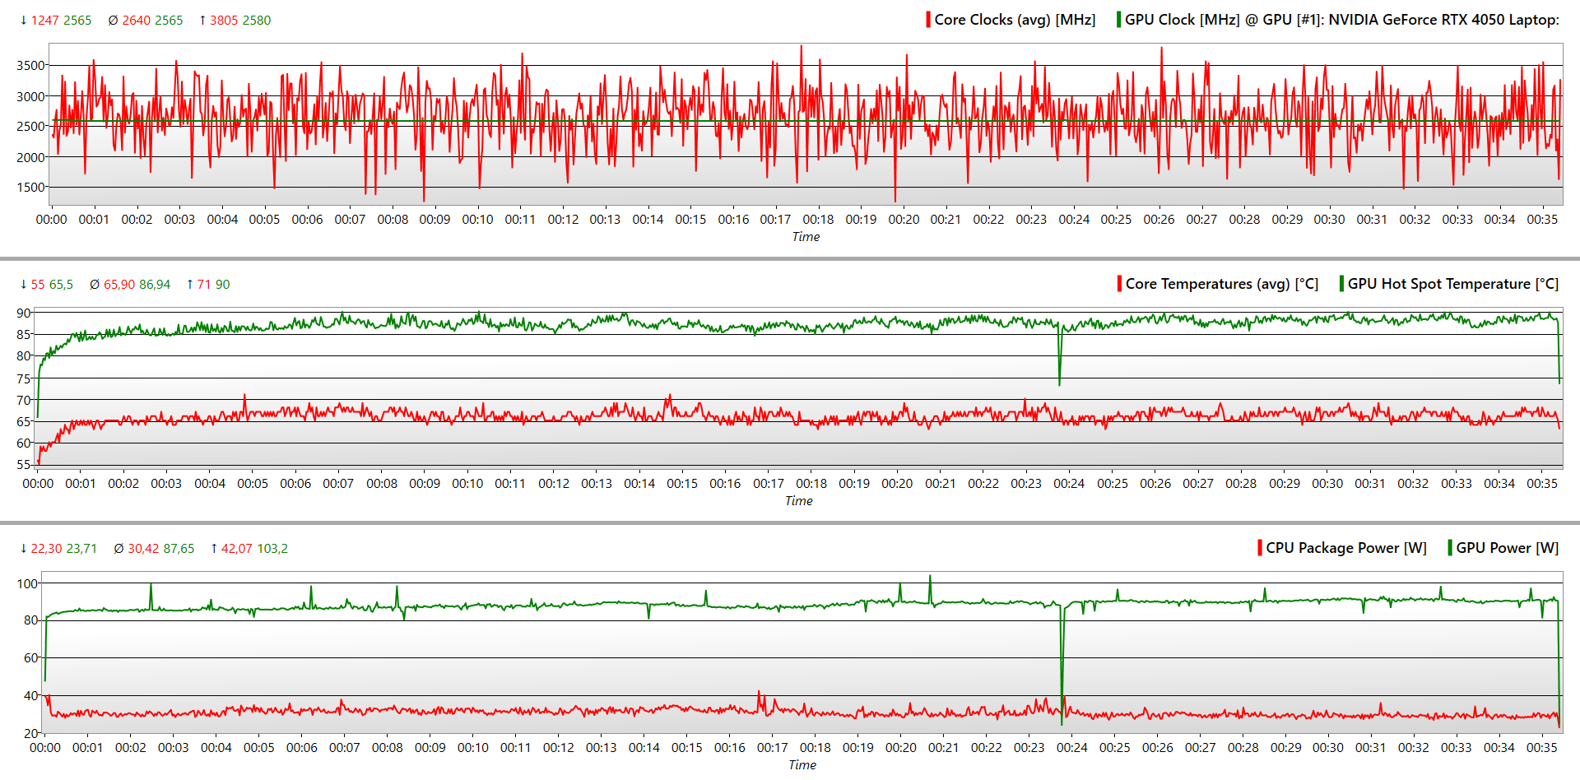Click the Time axis title below the power chart

point(802,765)
